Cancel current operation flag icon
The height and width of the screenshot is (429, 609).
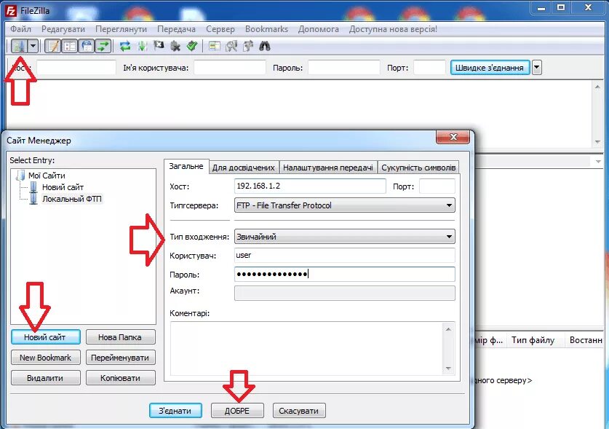click(x=159, y=47)
